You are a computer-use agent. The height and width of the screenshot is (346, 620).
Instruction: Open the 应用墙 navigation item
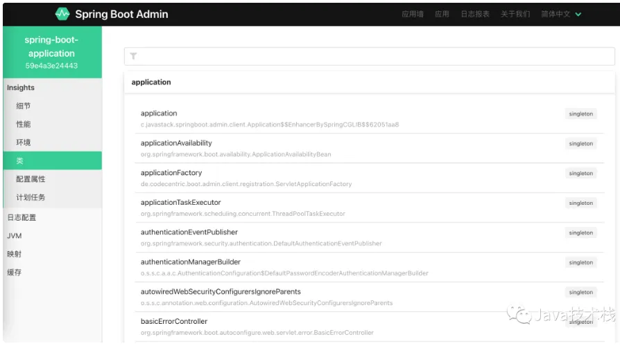click(x=412, y=14)
